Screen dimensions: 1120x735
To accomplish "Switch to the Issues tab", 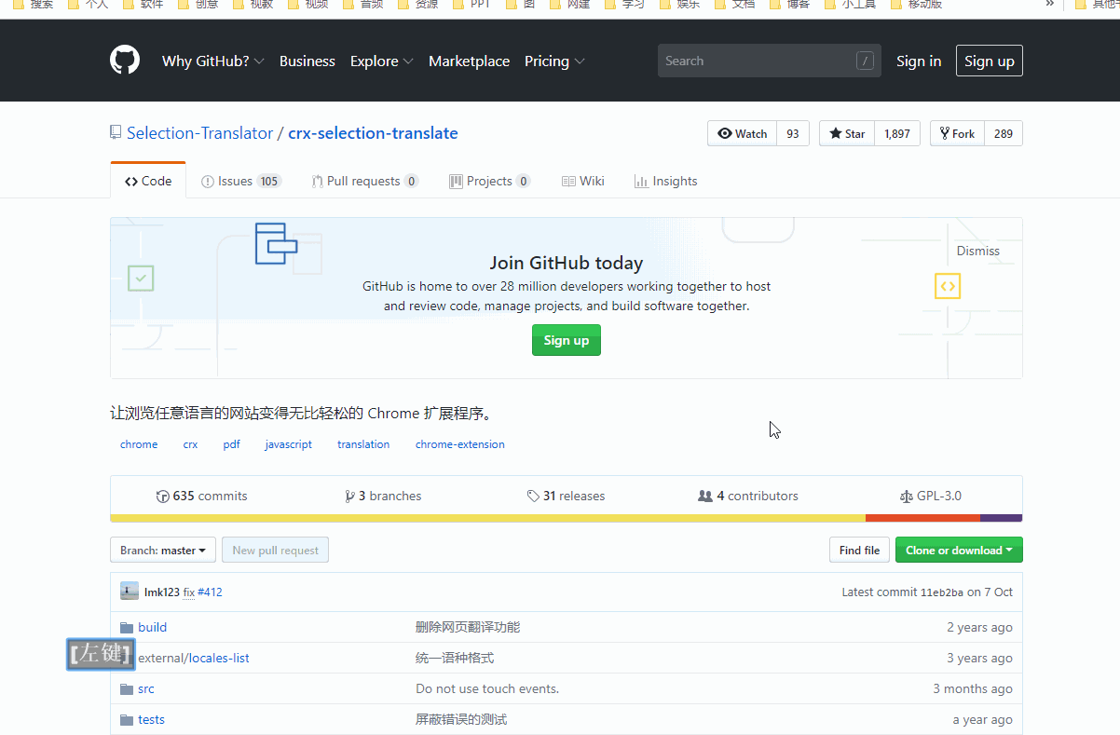I will [241, 181].
